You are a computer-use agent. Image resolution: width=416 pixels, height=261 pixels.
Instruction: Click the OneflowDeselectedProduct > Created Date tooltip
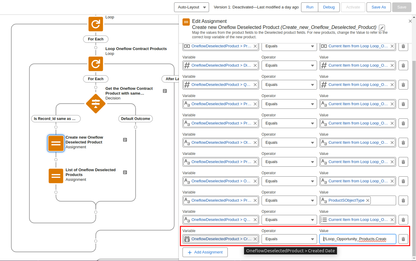point(291,251)
